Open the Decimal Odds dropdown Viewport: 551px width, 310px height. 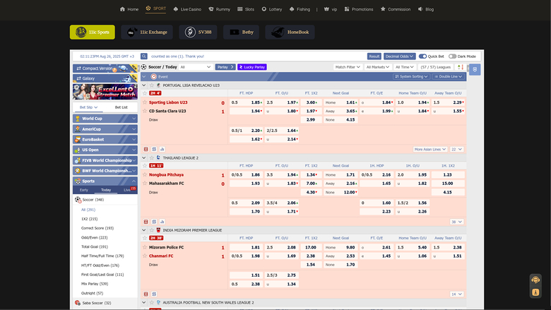(x=400, y=56)
